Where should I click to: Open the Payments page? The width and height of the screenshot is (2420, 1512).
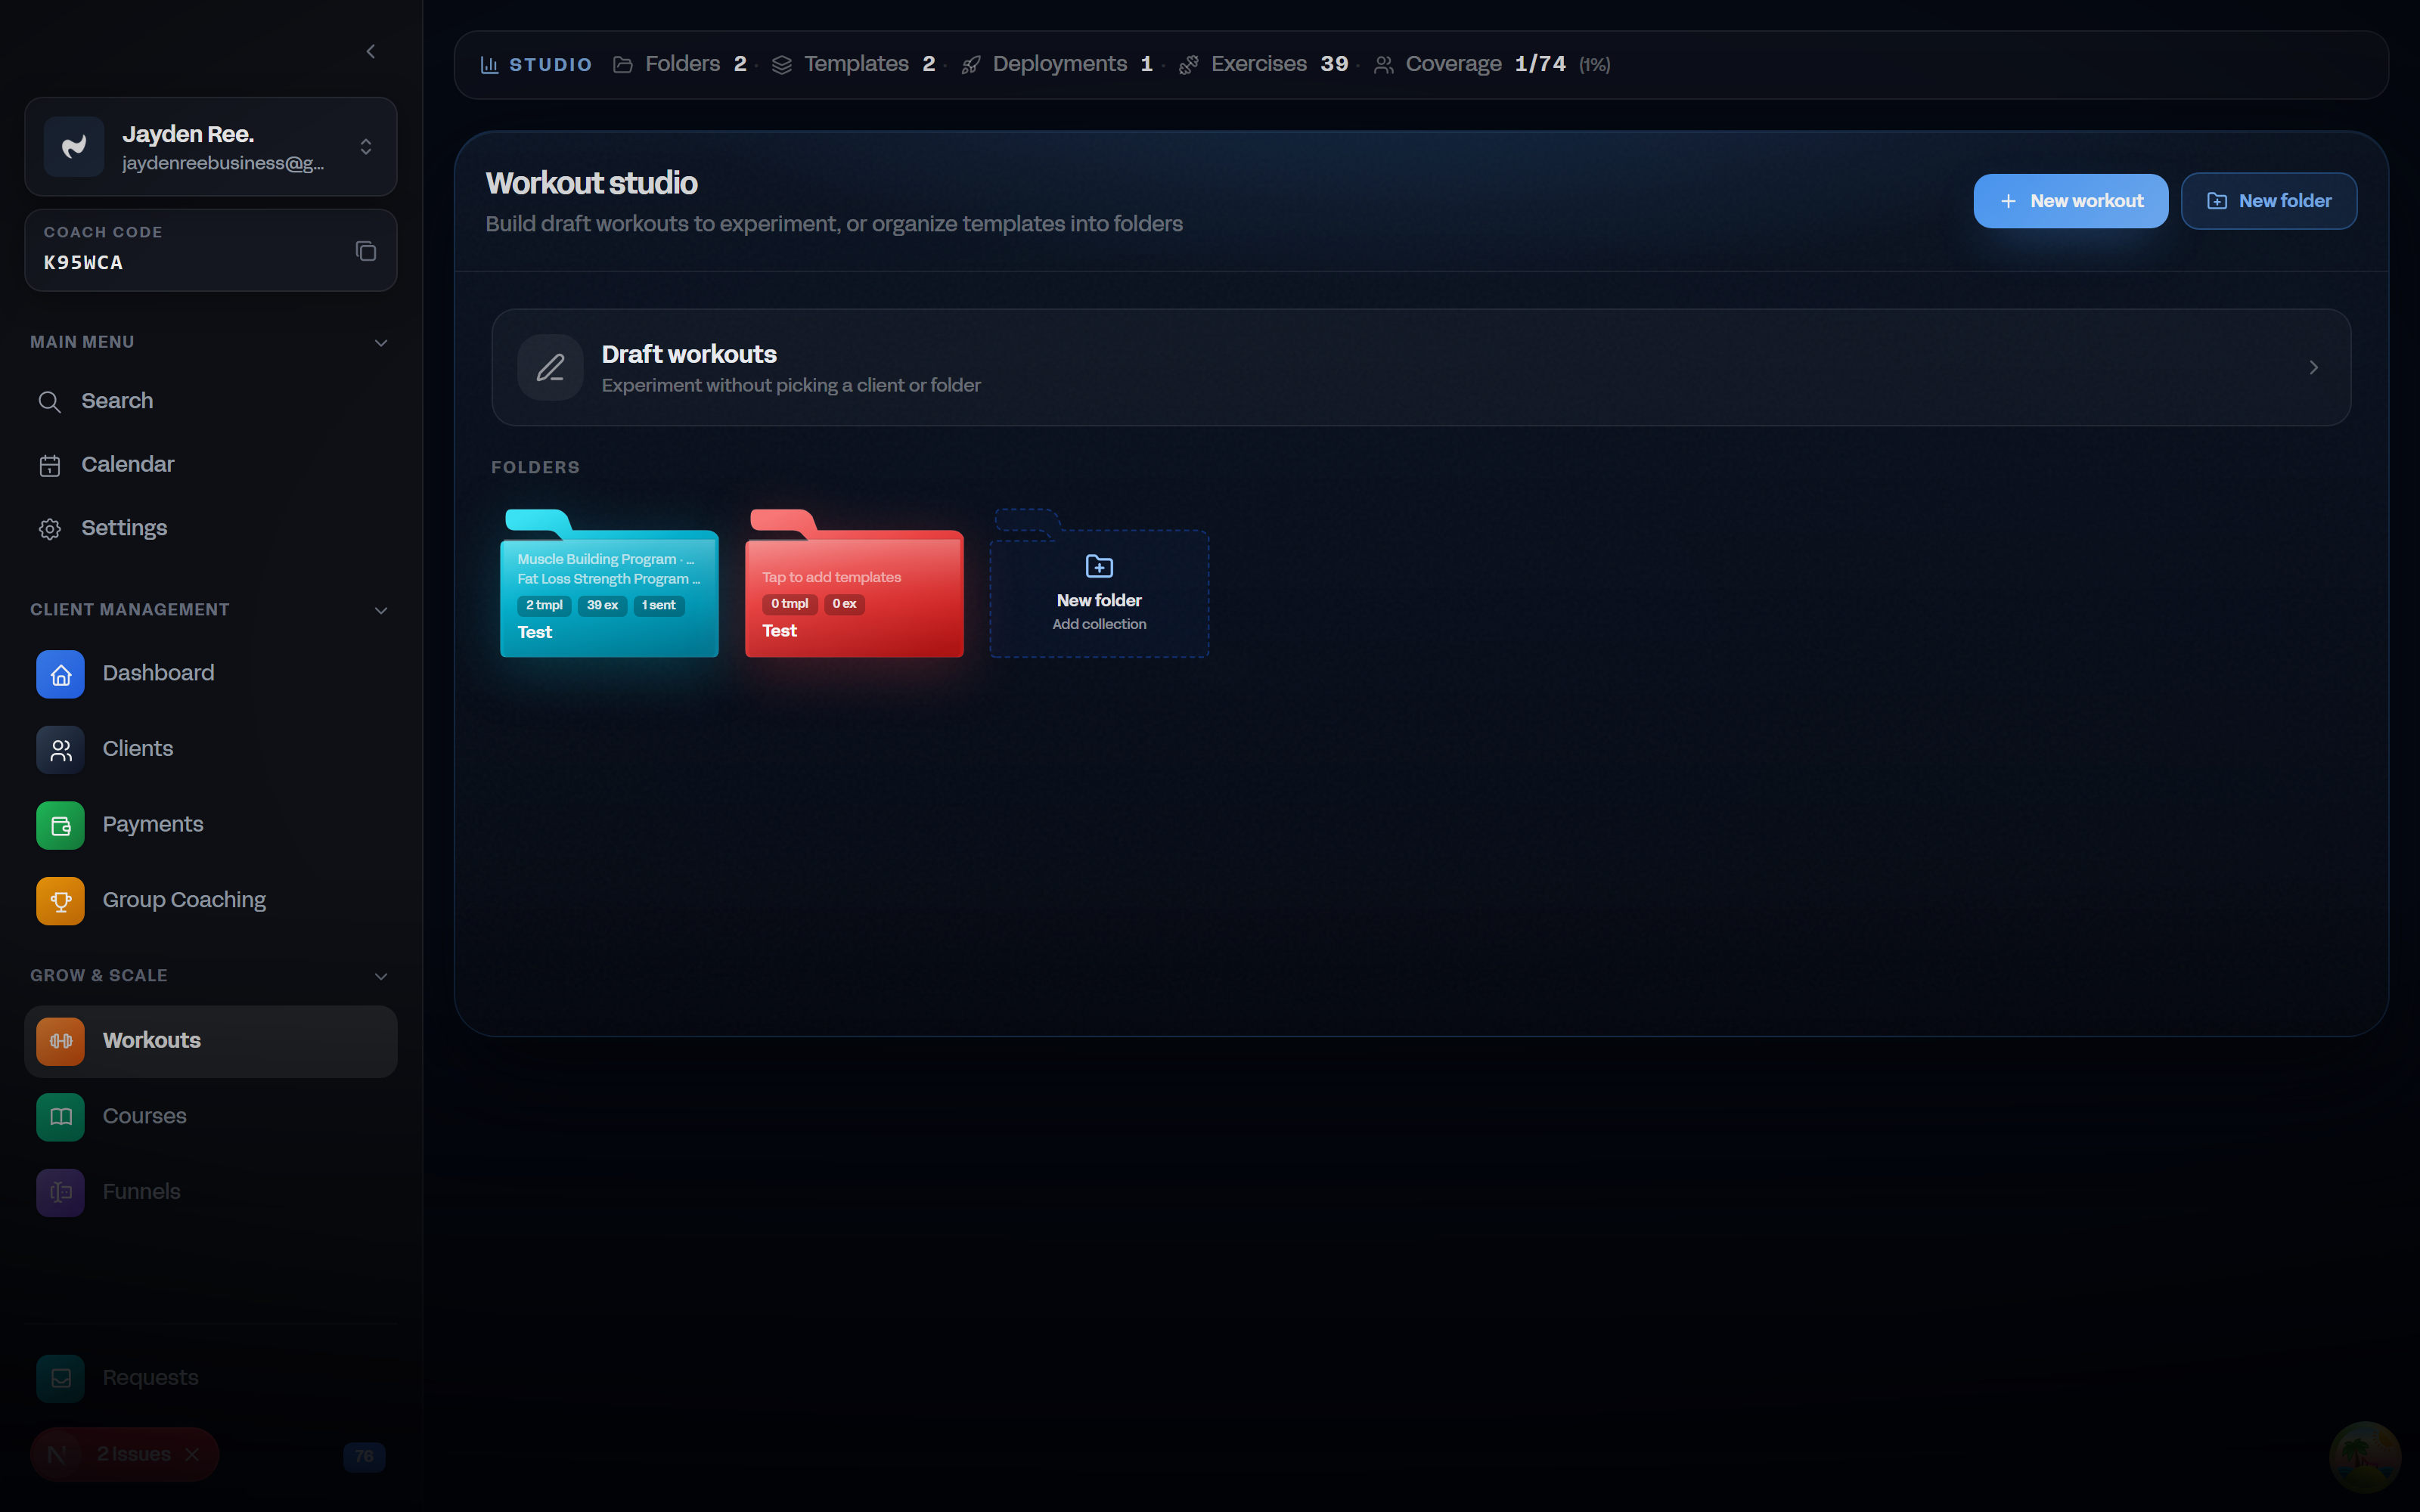tap(211, 825)
